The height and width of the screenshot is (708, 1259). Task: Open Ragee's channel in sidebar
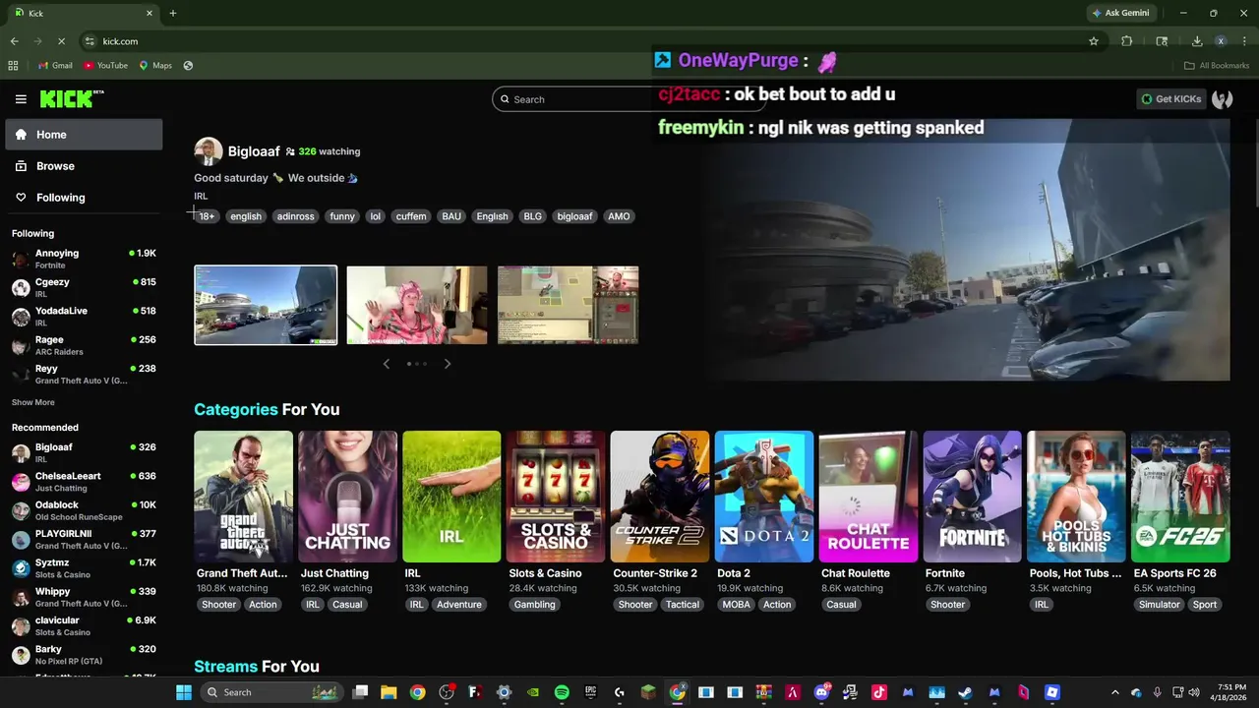(84, 345)
